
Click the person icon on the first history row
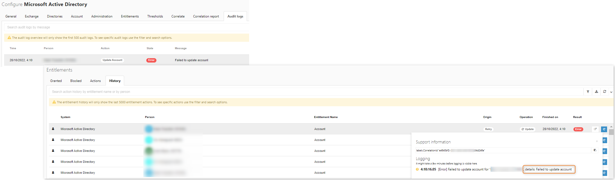53,129
